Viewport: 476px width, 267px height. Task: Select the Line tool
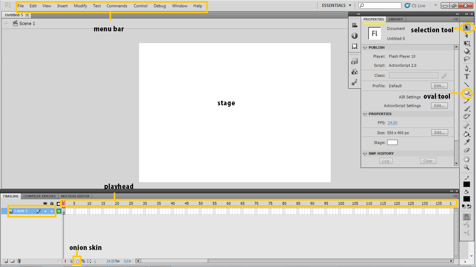click(x=467, y=85)
